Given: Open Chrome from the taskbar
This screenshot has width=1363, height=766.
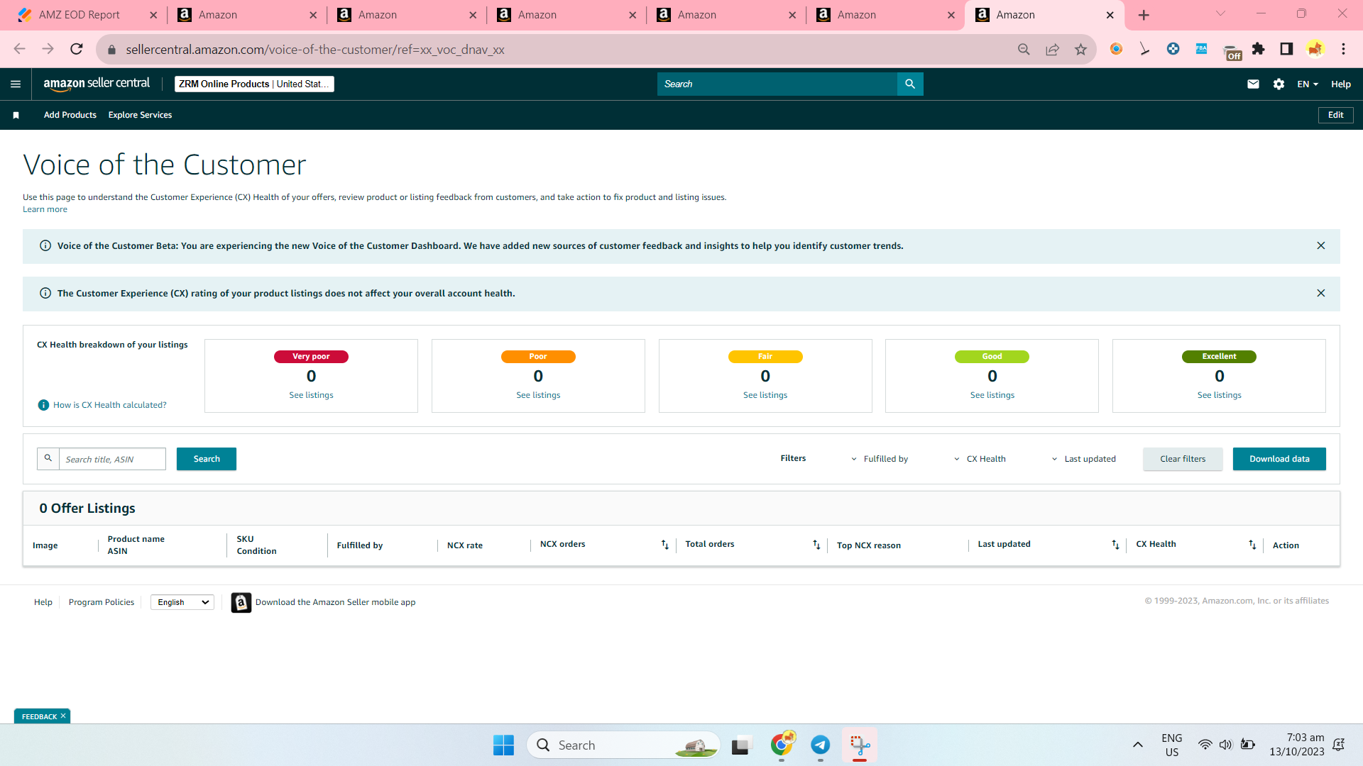Looking at the screenshot, I should [782, 745].
